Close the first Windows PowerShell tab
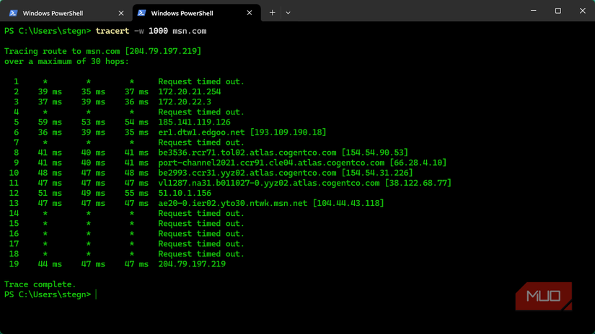 click(120, 13)
